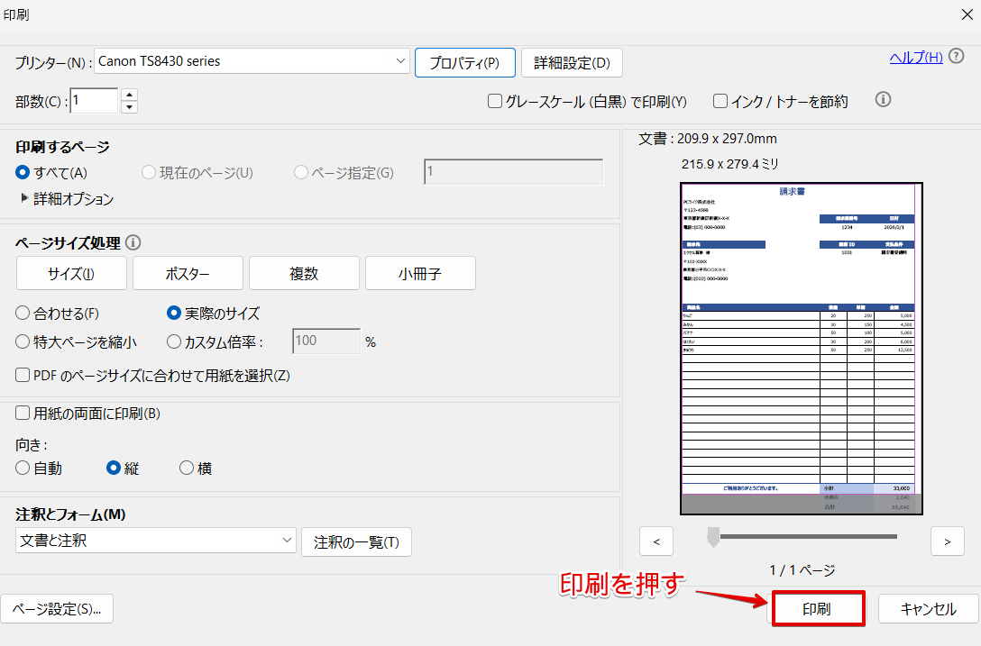Enable the インク/トナーを節約 checkbox
This screenshot has width=981, height=646.
(719, 101)
